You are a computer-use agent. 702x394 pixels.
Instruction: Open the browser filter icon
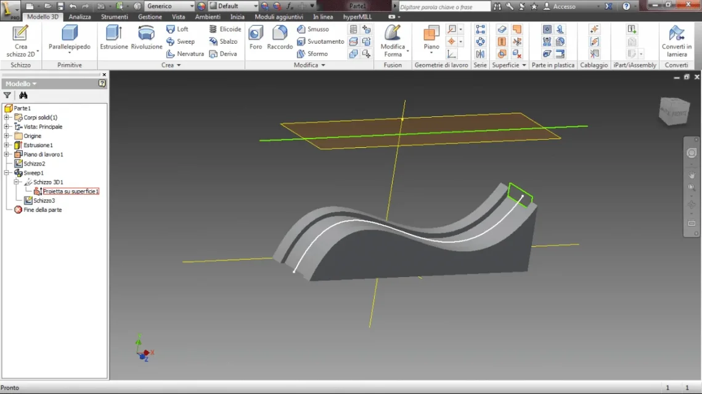7,95
